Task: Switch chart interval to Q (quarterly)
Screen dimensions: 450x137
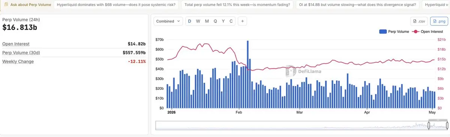Action: click(215, 21)
